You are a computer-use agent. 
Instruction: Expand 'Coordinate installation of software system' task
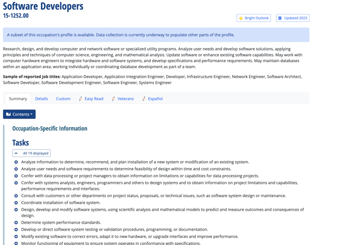click(16, 203)
